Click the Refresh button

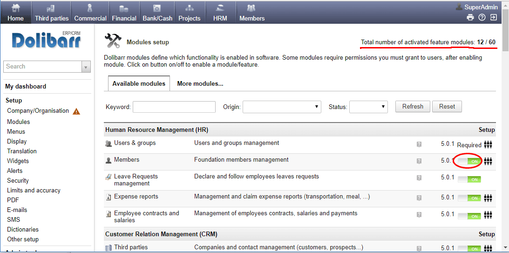point(413,107)
